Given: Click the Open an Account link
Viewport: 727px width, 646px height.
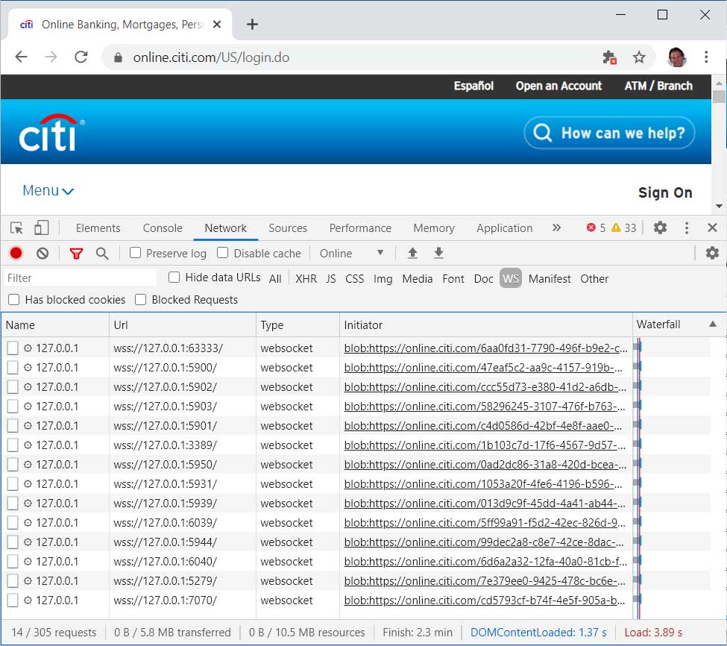Looking at the screenshot, I should tap(558, 86).
